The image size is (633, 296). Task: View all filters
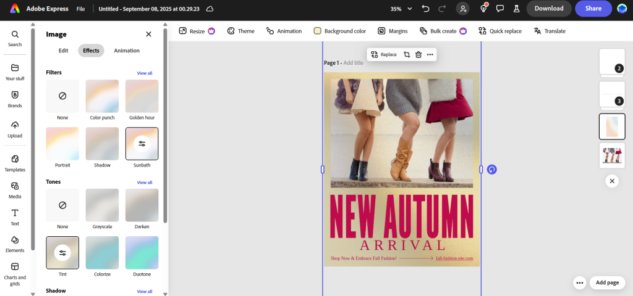145,73
